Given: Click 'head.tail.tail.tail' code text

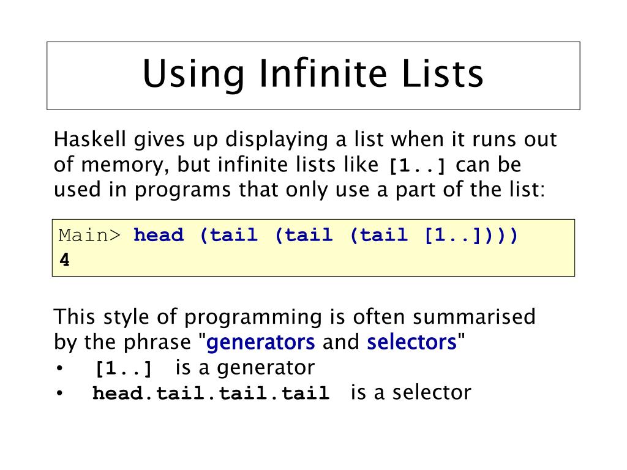Looking at the screenshot, I should [x=211, y=393].
